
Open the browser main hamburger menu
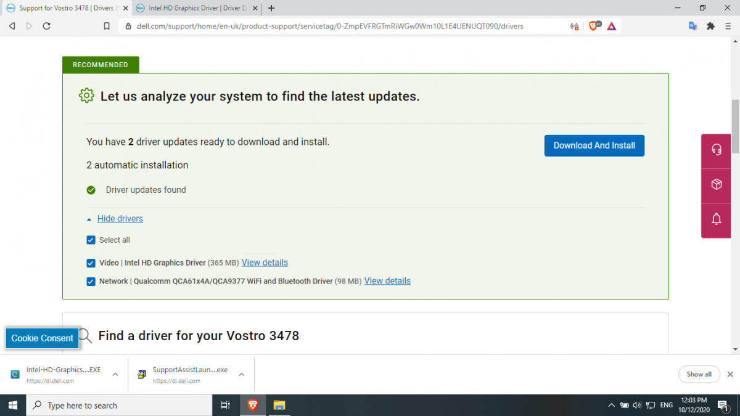coord(728,26)
